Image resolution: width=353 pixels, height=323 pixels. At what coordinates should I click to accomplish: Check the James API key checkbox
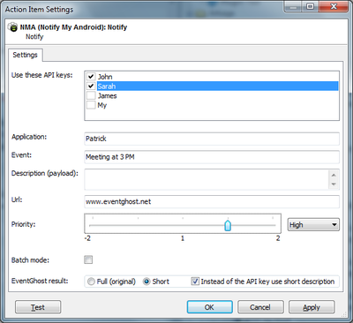[x=91, y=95]
